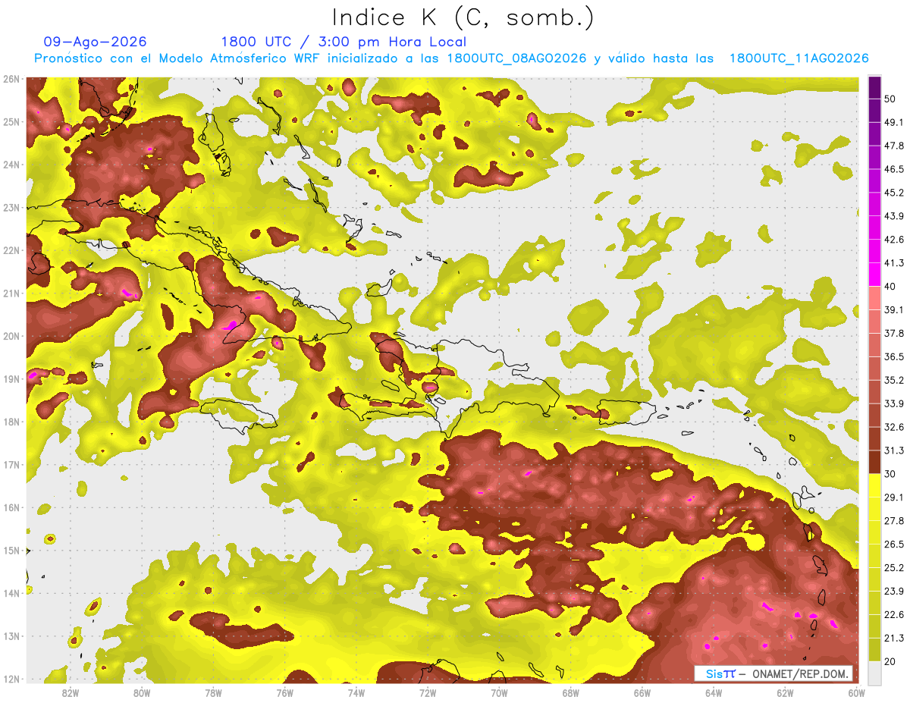This screenshot has height=703, width=910.
Task: Click the 74W longitude label
Action: click(356, 692)
